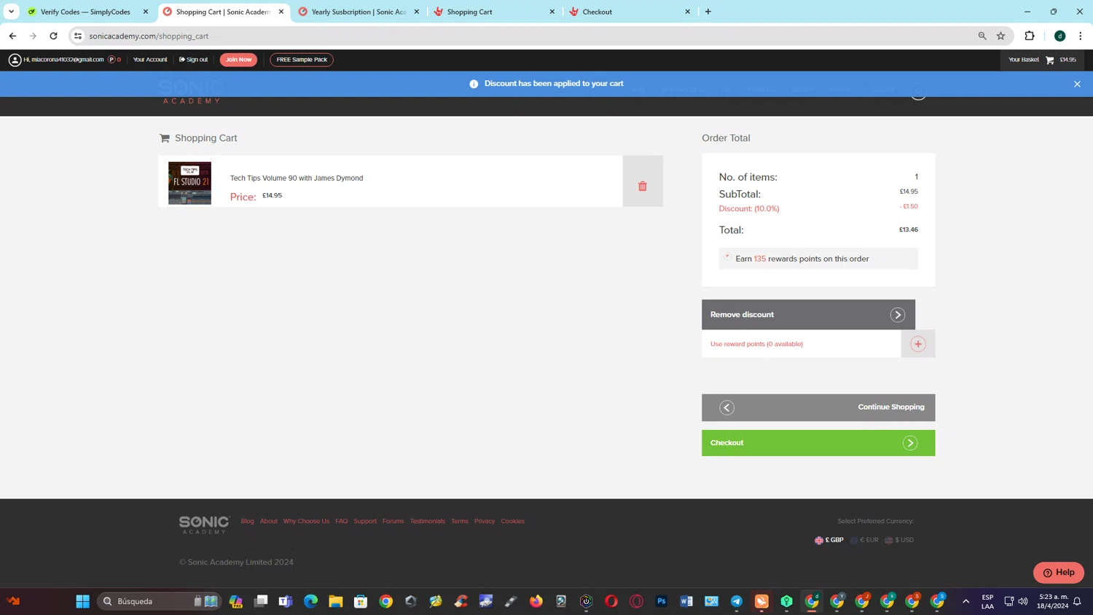Open the Tech Tips FL Studio 21 thumbnail
This screenshot has height=615, width=1093.
click(189, 183)
